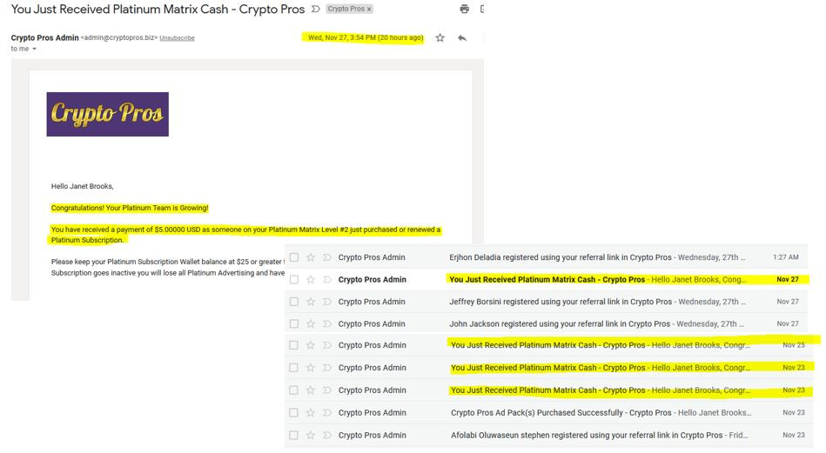Remove the Crypto Pros label tag

369,9
